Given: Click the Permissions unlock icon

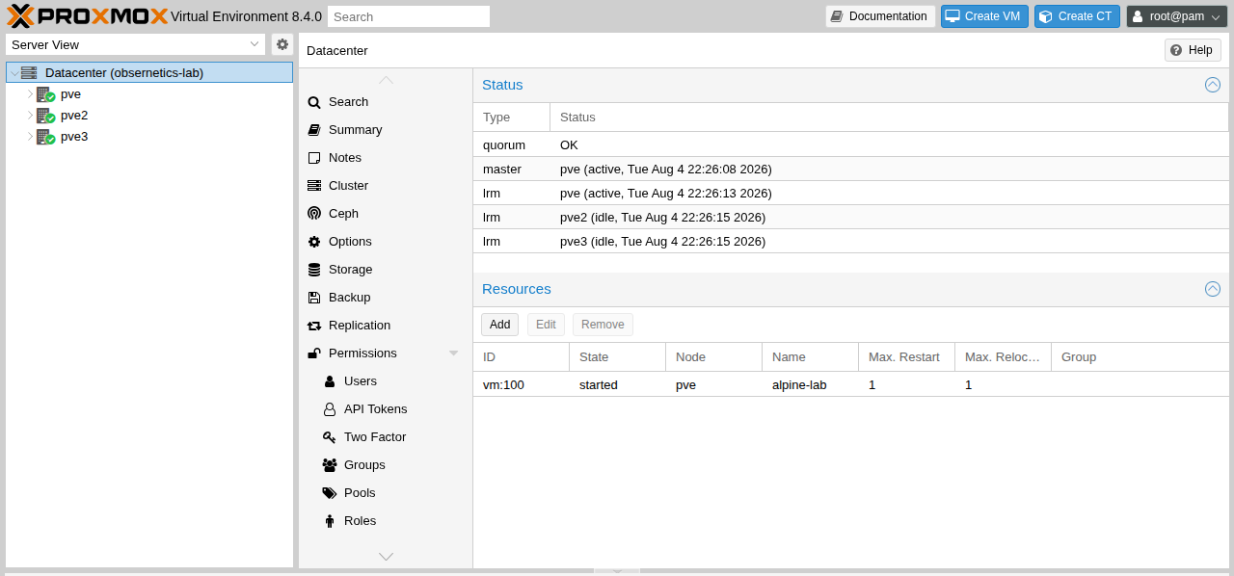Looking at the screenshot, I should point(314,353).
